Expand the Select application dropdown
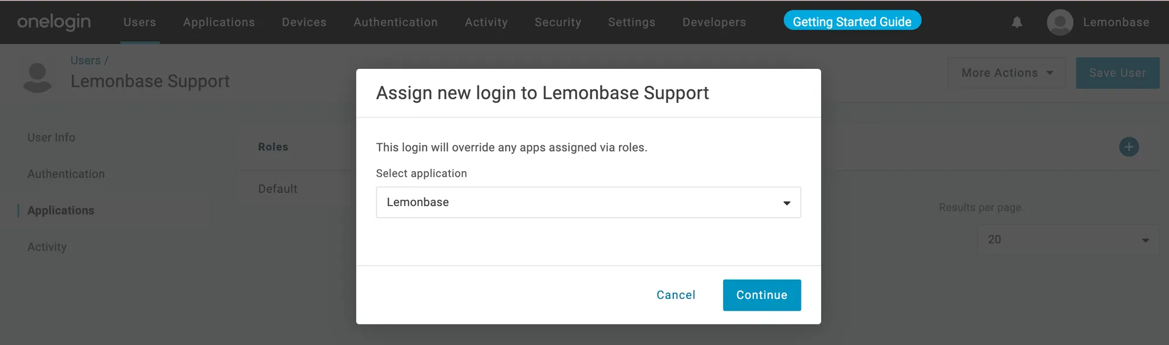Screen dimensions: 1169x345 pos(588,203)
